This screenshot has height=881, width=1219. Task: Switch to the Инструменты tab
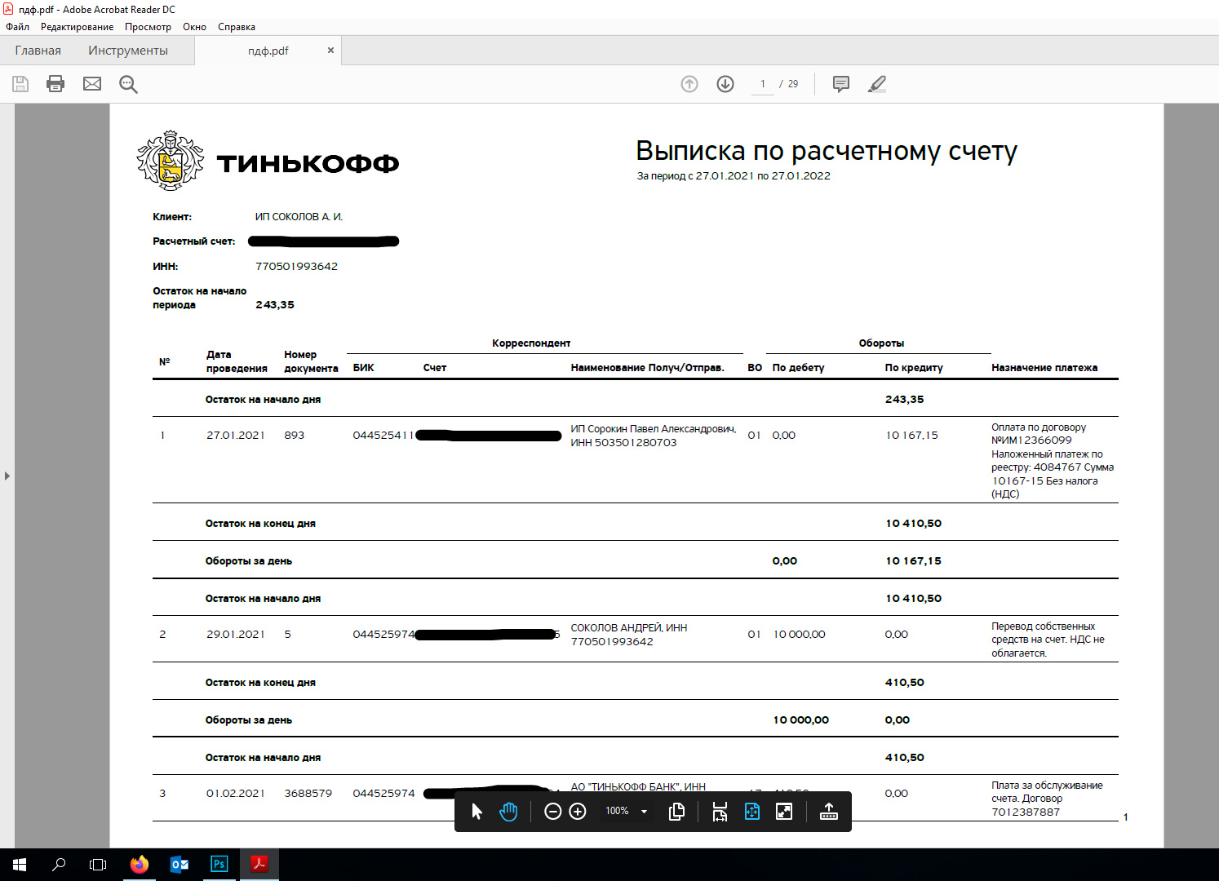point(128,51)
